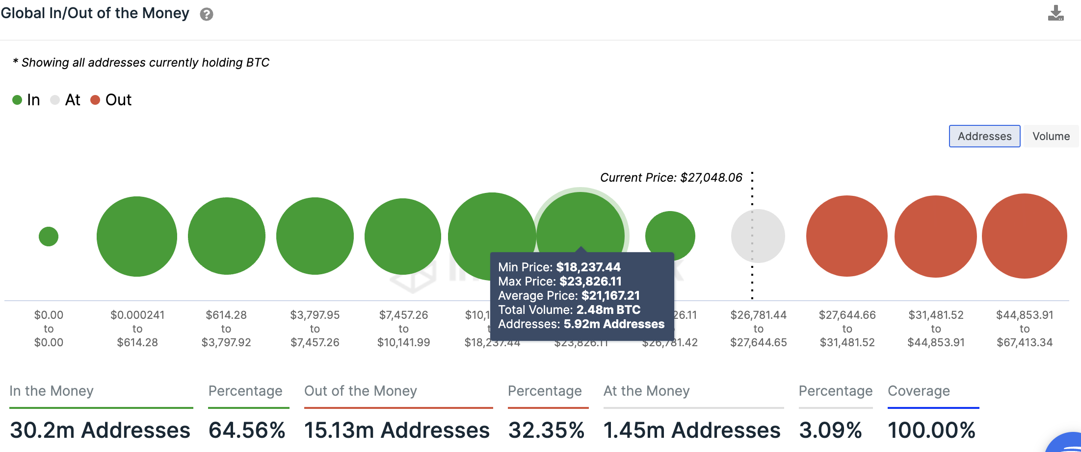Viewport: 1081px width, 452px height.
Task: Toggle the In legend item
Action: (26, 100)
